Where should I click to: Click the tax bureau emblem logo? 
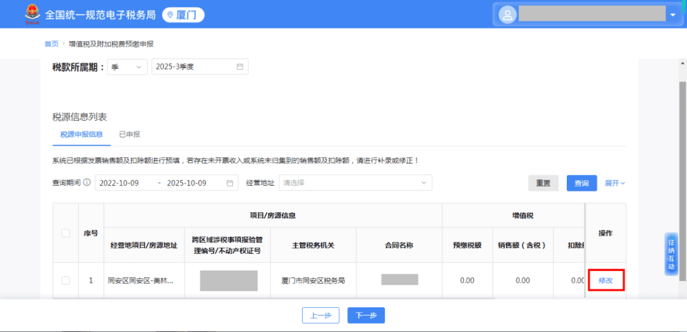point(30,14)
